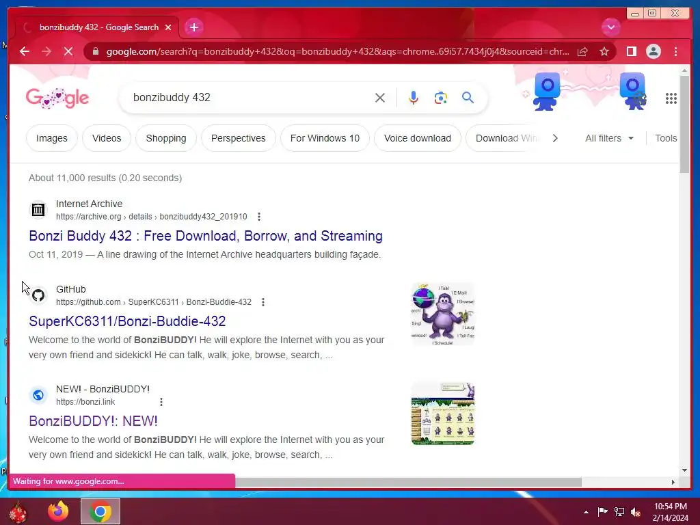Open more options for GitHub result
The height and width of the screenshot is (525, 700).
pos(263,302)
